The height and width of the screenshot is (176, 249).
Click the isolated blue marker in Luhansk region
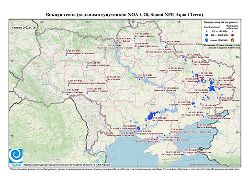[x=220, y=66]
